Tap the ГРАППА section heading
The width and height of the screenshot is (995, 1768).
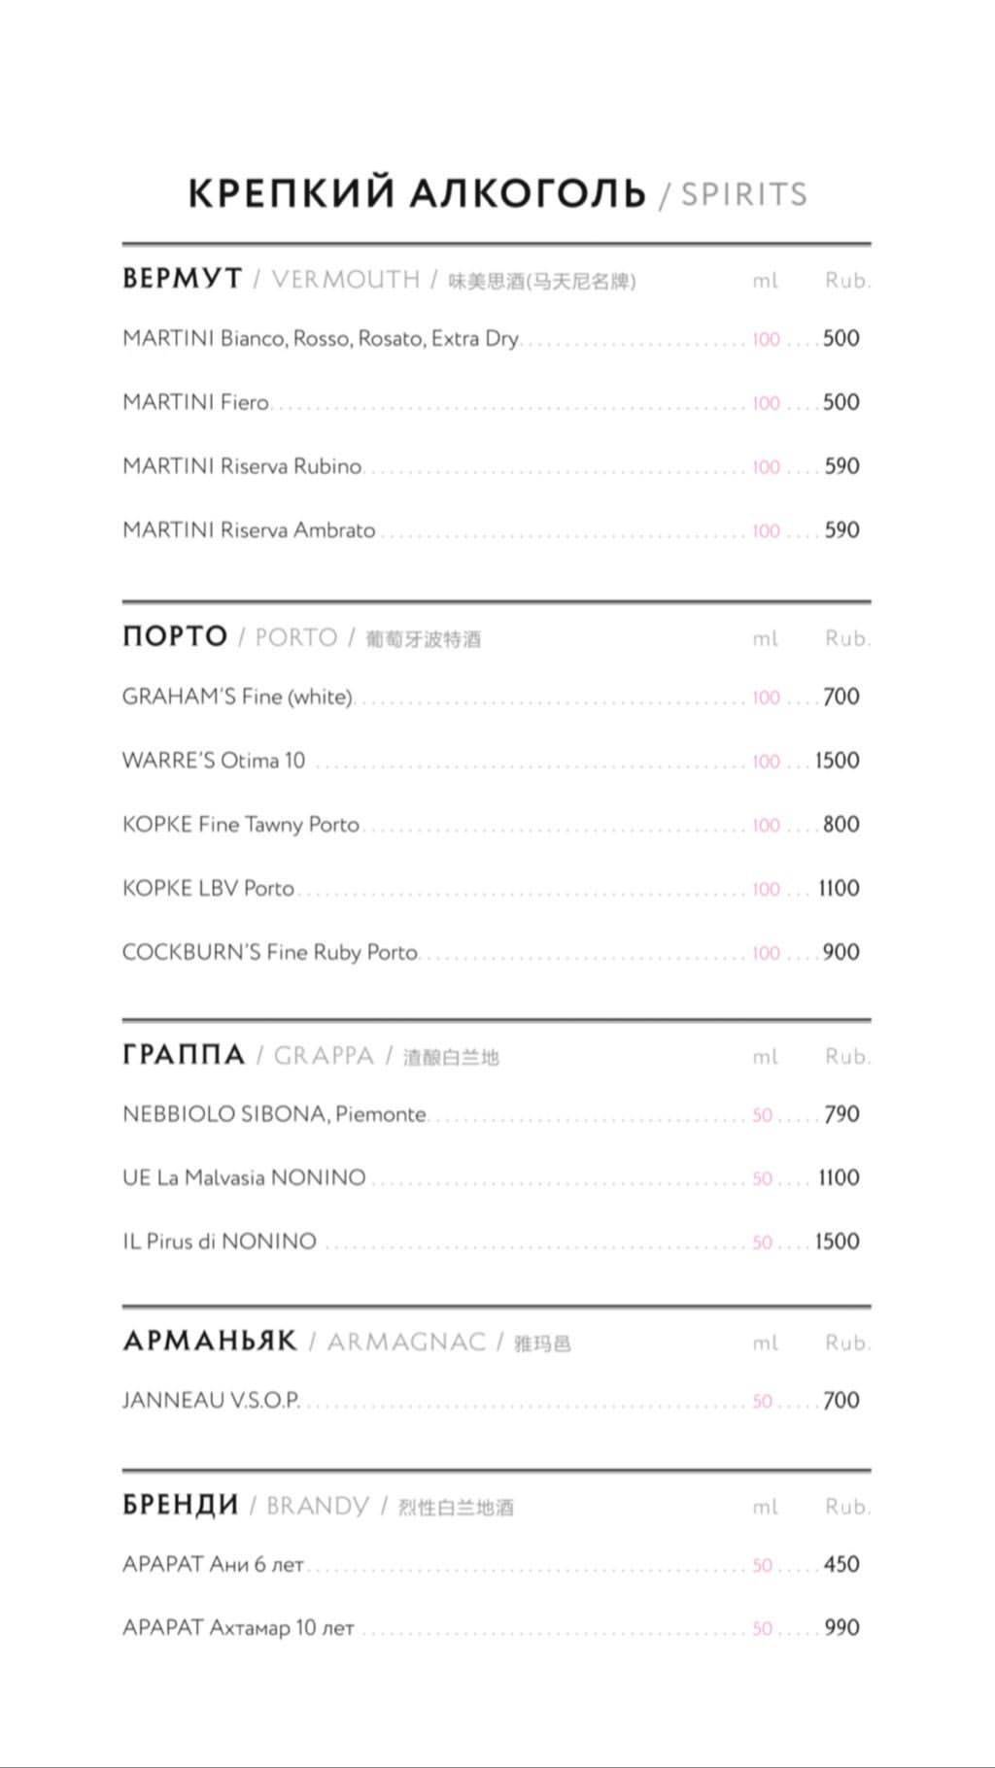(x=184, y=1055)
